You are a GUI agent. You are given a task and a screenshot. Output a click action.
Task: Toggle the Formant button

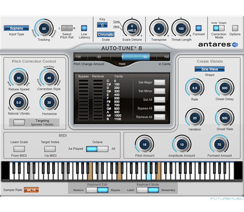198,28
